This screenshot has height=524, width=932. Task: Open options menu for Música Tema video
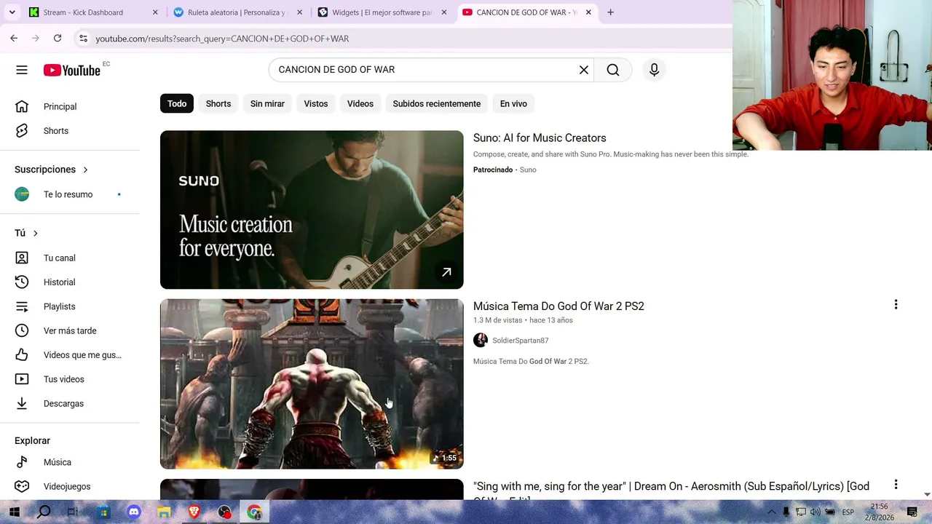tap(896, 305)
